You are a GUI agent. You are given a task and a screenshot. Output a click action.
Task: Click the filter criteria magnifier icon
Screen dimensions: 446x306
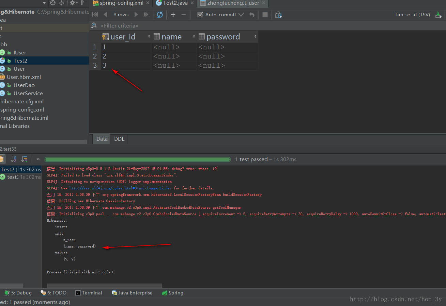(x=94, y=26)
